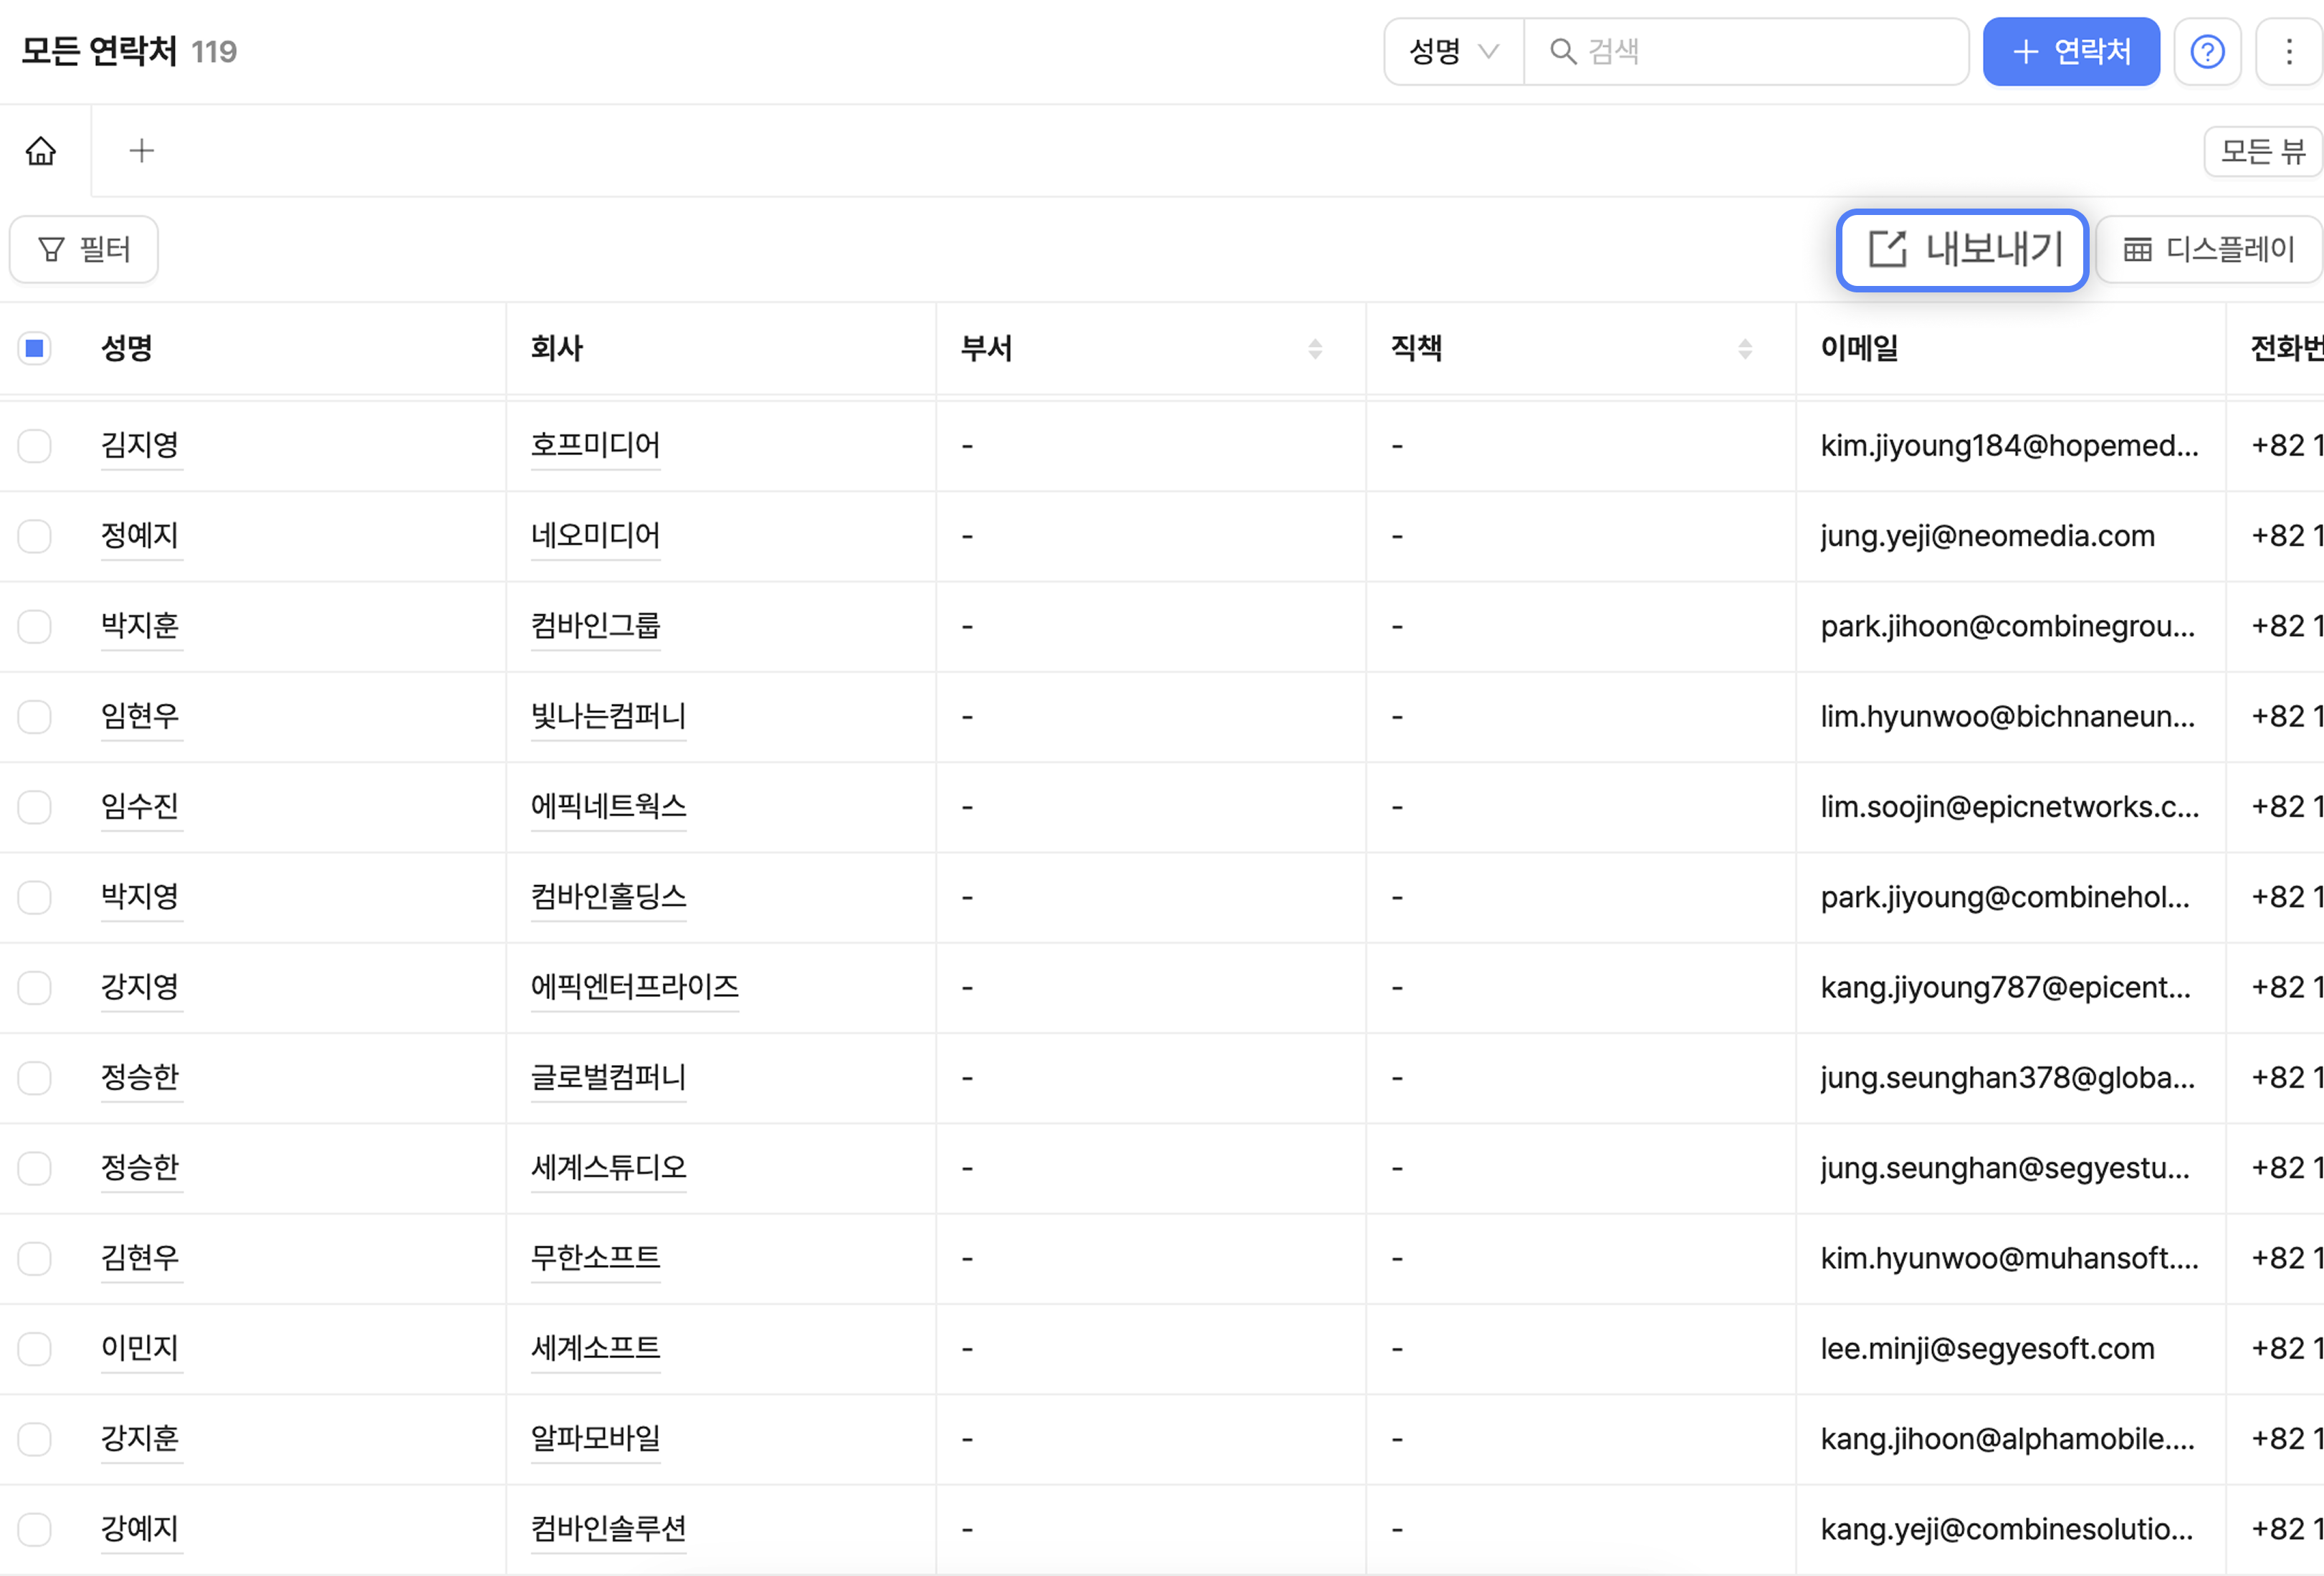Click the 이메일 column header
The image size is (2324, 1576).
click(1859, 348)
